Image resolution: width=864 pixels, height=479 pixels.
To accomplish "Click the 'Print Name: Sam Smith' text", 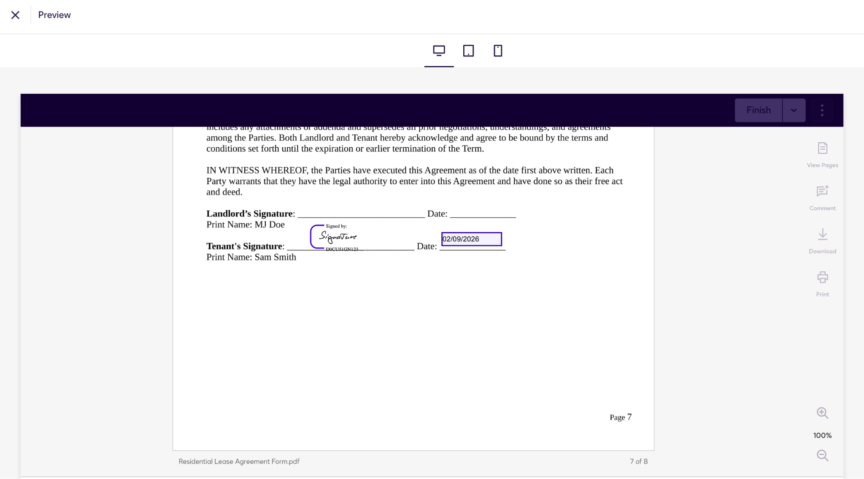I will 251,257.
